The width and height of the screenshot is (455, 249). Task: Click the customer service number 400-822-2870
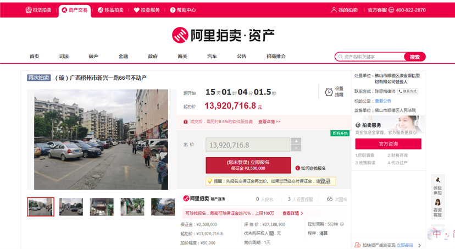[410, 10]
